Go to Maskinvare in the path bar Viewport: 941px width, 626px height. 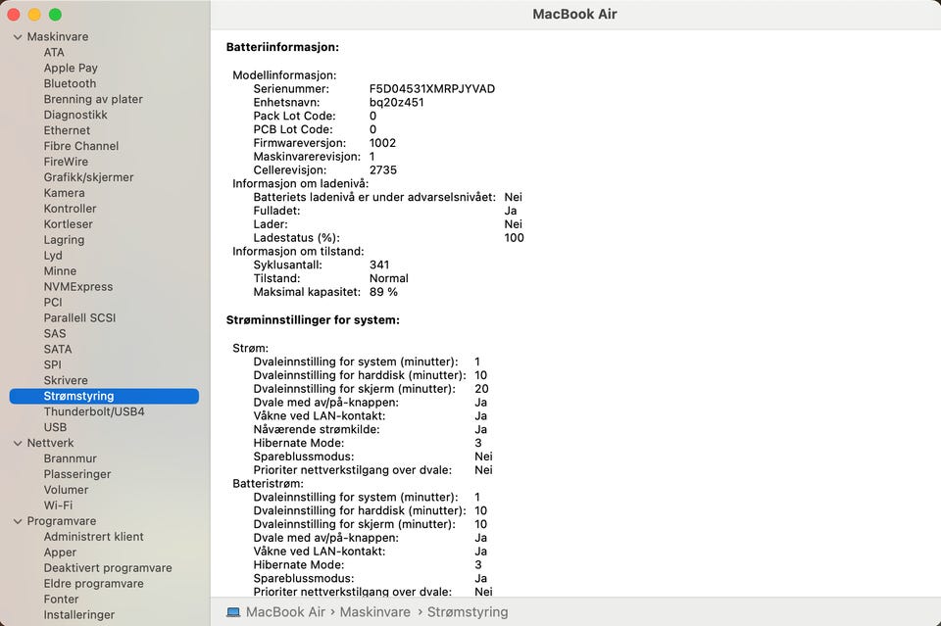(x=375, y=612)
